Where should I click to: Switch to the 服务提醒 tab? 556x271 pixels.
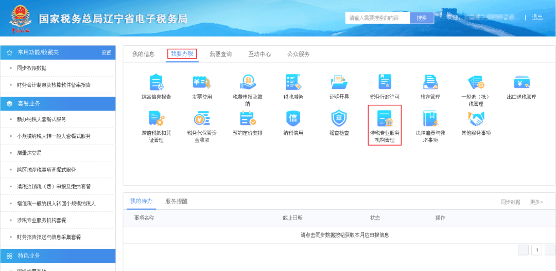[x=176, y=201]
